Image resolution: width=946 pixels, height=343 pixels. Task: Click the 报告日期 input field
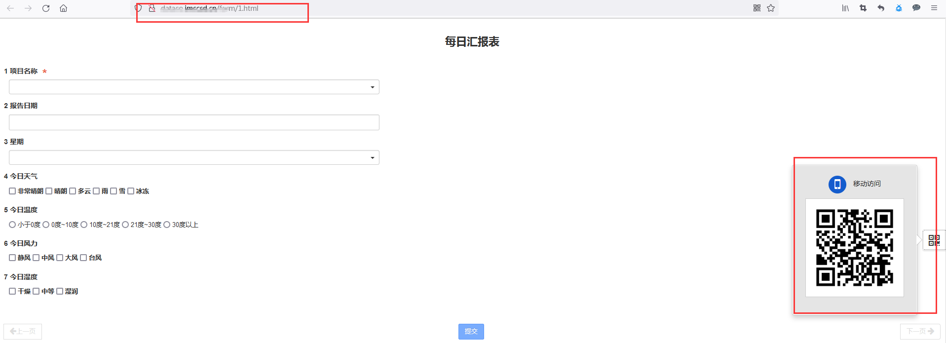click(194, 122)
